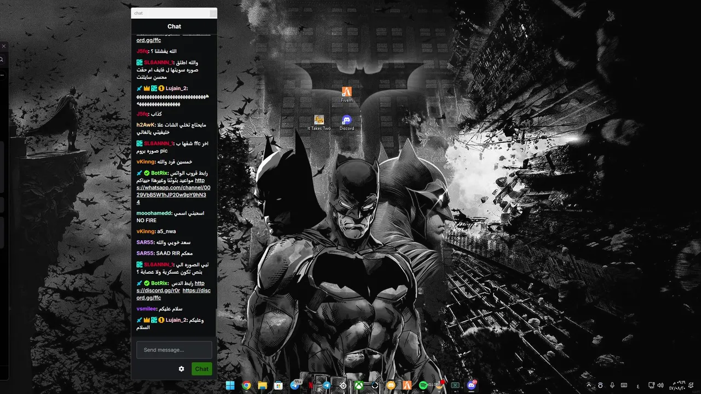Open the It Takes Two desktop shortcut
The image size is (701, 394).
pyautogui.click(x=319, y=123)
